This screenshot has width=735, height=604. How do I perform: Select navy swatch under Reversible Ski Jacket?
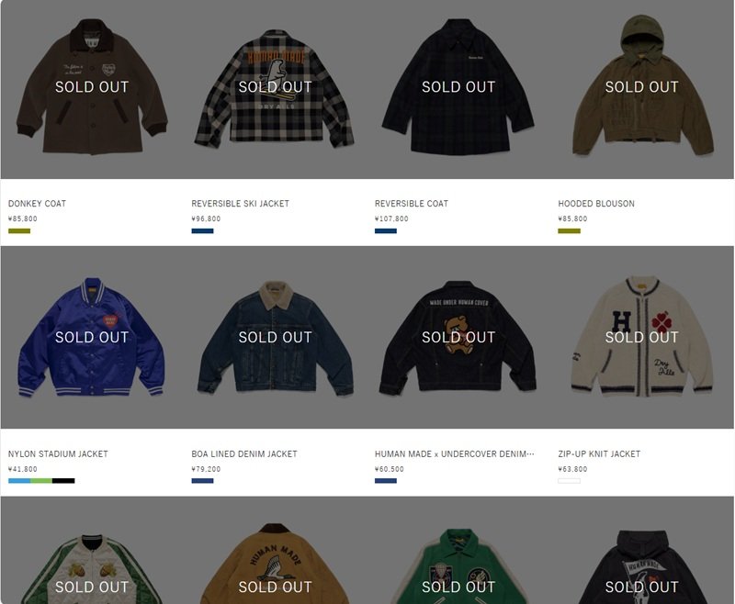click(x=202, y=230)
